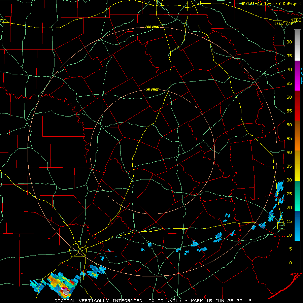Click the 50 value on the VIL scale

point(289,125)
